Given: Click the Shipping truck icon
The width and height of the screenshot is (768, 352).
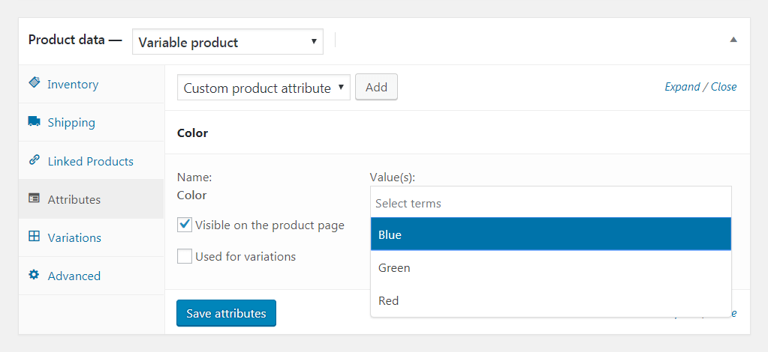Looking at the screenshot, I should point(34,121).
